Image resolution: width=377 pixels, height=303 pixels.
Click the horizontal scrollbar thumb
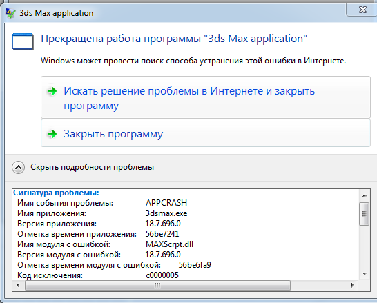(157, 285)
